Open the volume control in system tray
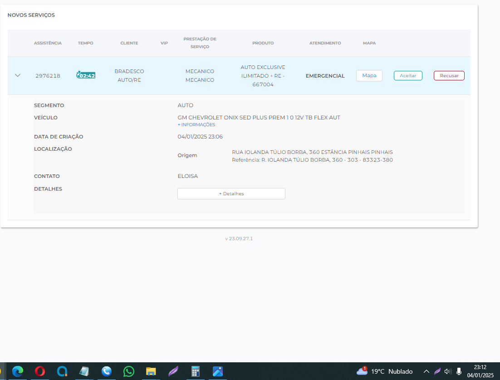Viewport: 500px width, 380px height. 448,371
